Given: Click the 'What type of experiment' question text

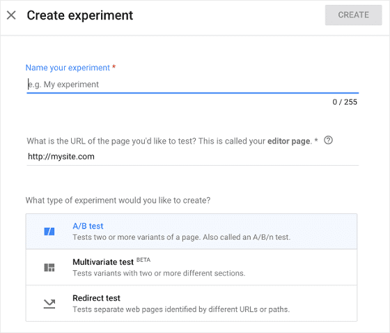Looking at the screenshot, I should 118,201.
